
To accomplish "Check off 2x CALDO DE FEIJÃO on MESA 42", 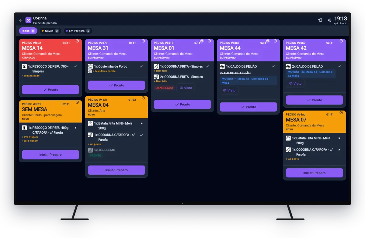I will click(x=339, y=66).
